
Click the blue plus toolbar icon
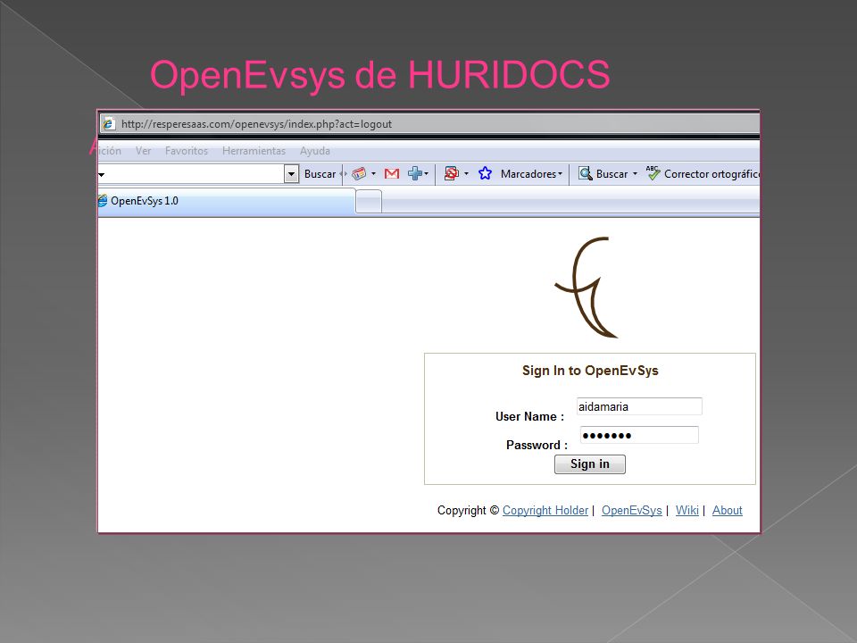415,173
